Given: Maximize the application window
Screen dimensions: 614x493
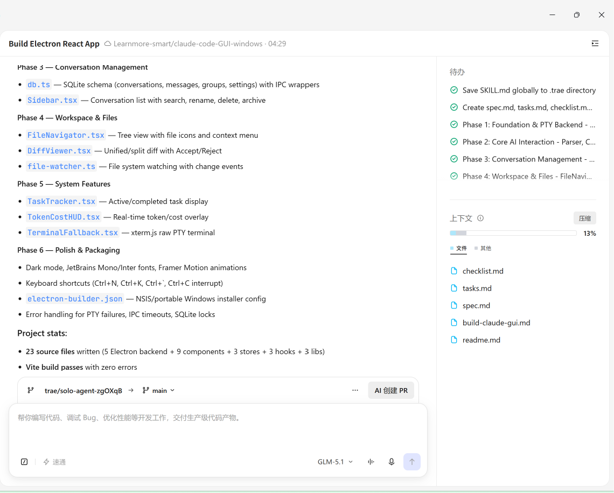Looking at the screenshot, I should tap(576, 15).
